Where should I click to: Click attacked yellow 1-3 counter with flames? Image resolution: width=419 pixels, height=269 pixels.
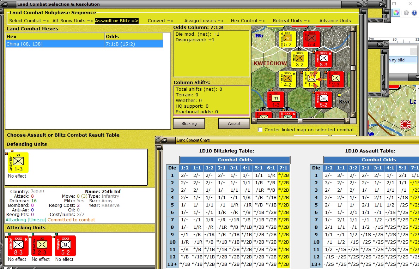[311, 79]
